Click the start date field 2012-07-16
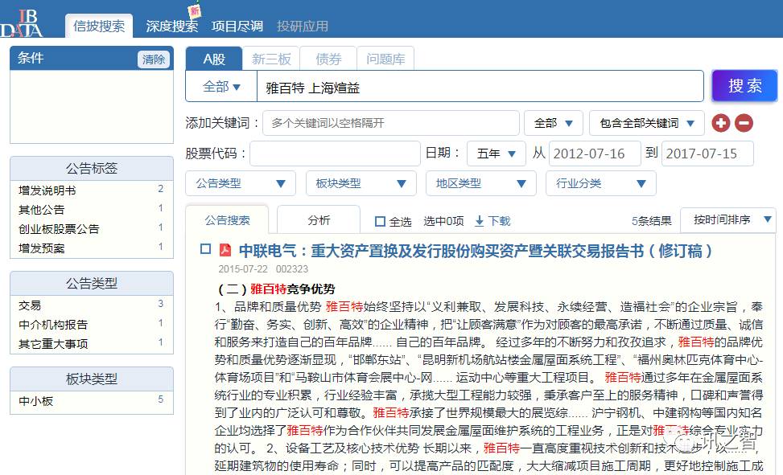The width and height of the screenshot is (783, 475). 595,154
